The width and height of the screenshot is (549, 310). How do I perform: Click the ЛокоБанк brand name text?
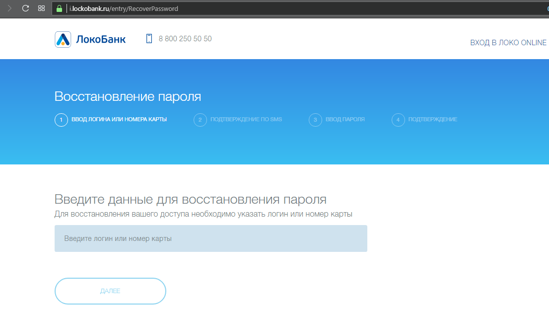(x=101, y=39)
